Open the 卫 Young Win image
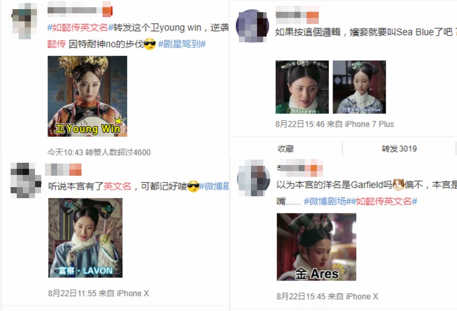Screen dimensions: 457x311 point(87,96)
